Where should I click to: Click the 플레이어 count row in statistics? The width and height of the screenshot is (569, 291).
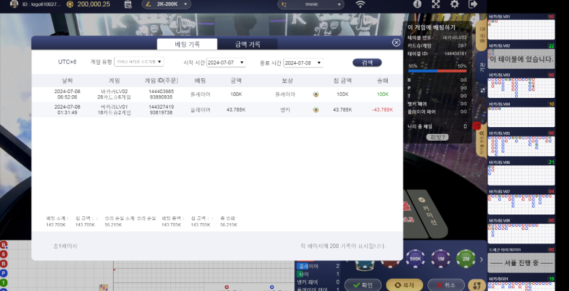coord(318,266)
